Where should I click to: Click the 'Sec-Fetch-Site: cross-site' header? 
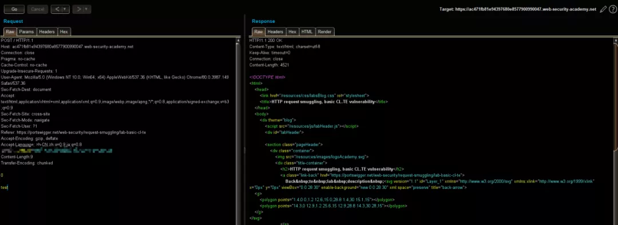[x=26, y=114]
